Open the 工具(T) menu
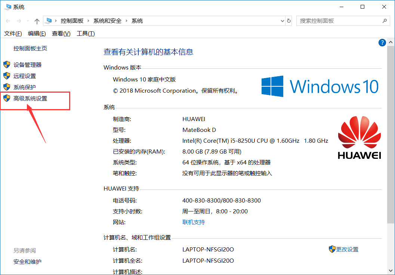Image resolution: width=395 pixels, height=275 pixels. pyautogui.click(x=86, y=34)
